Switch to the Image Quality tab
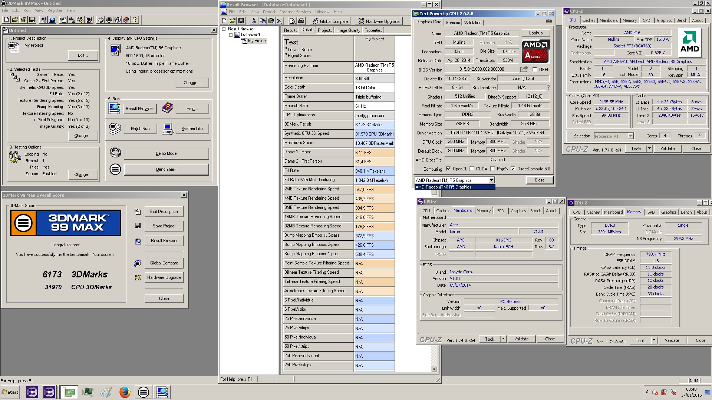 (348, 30)
